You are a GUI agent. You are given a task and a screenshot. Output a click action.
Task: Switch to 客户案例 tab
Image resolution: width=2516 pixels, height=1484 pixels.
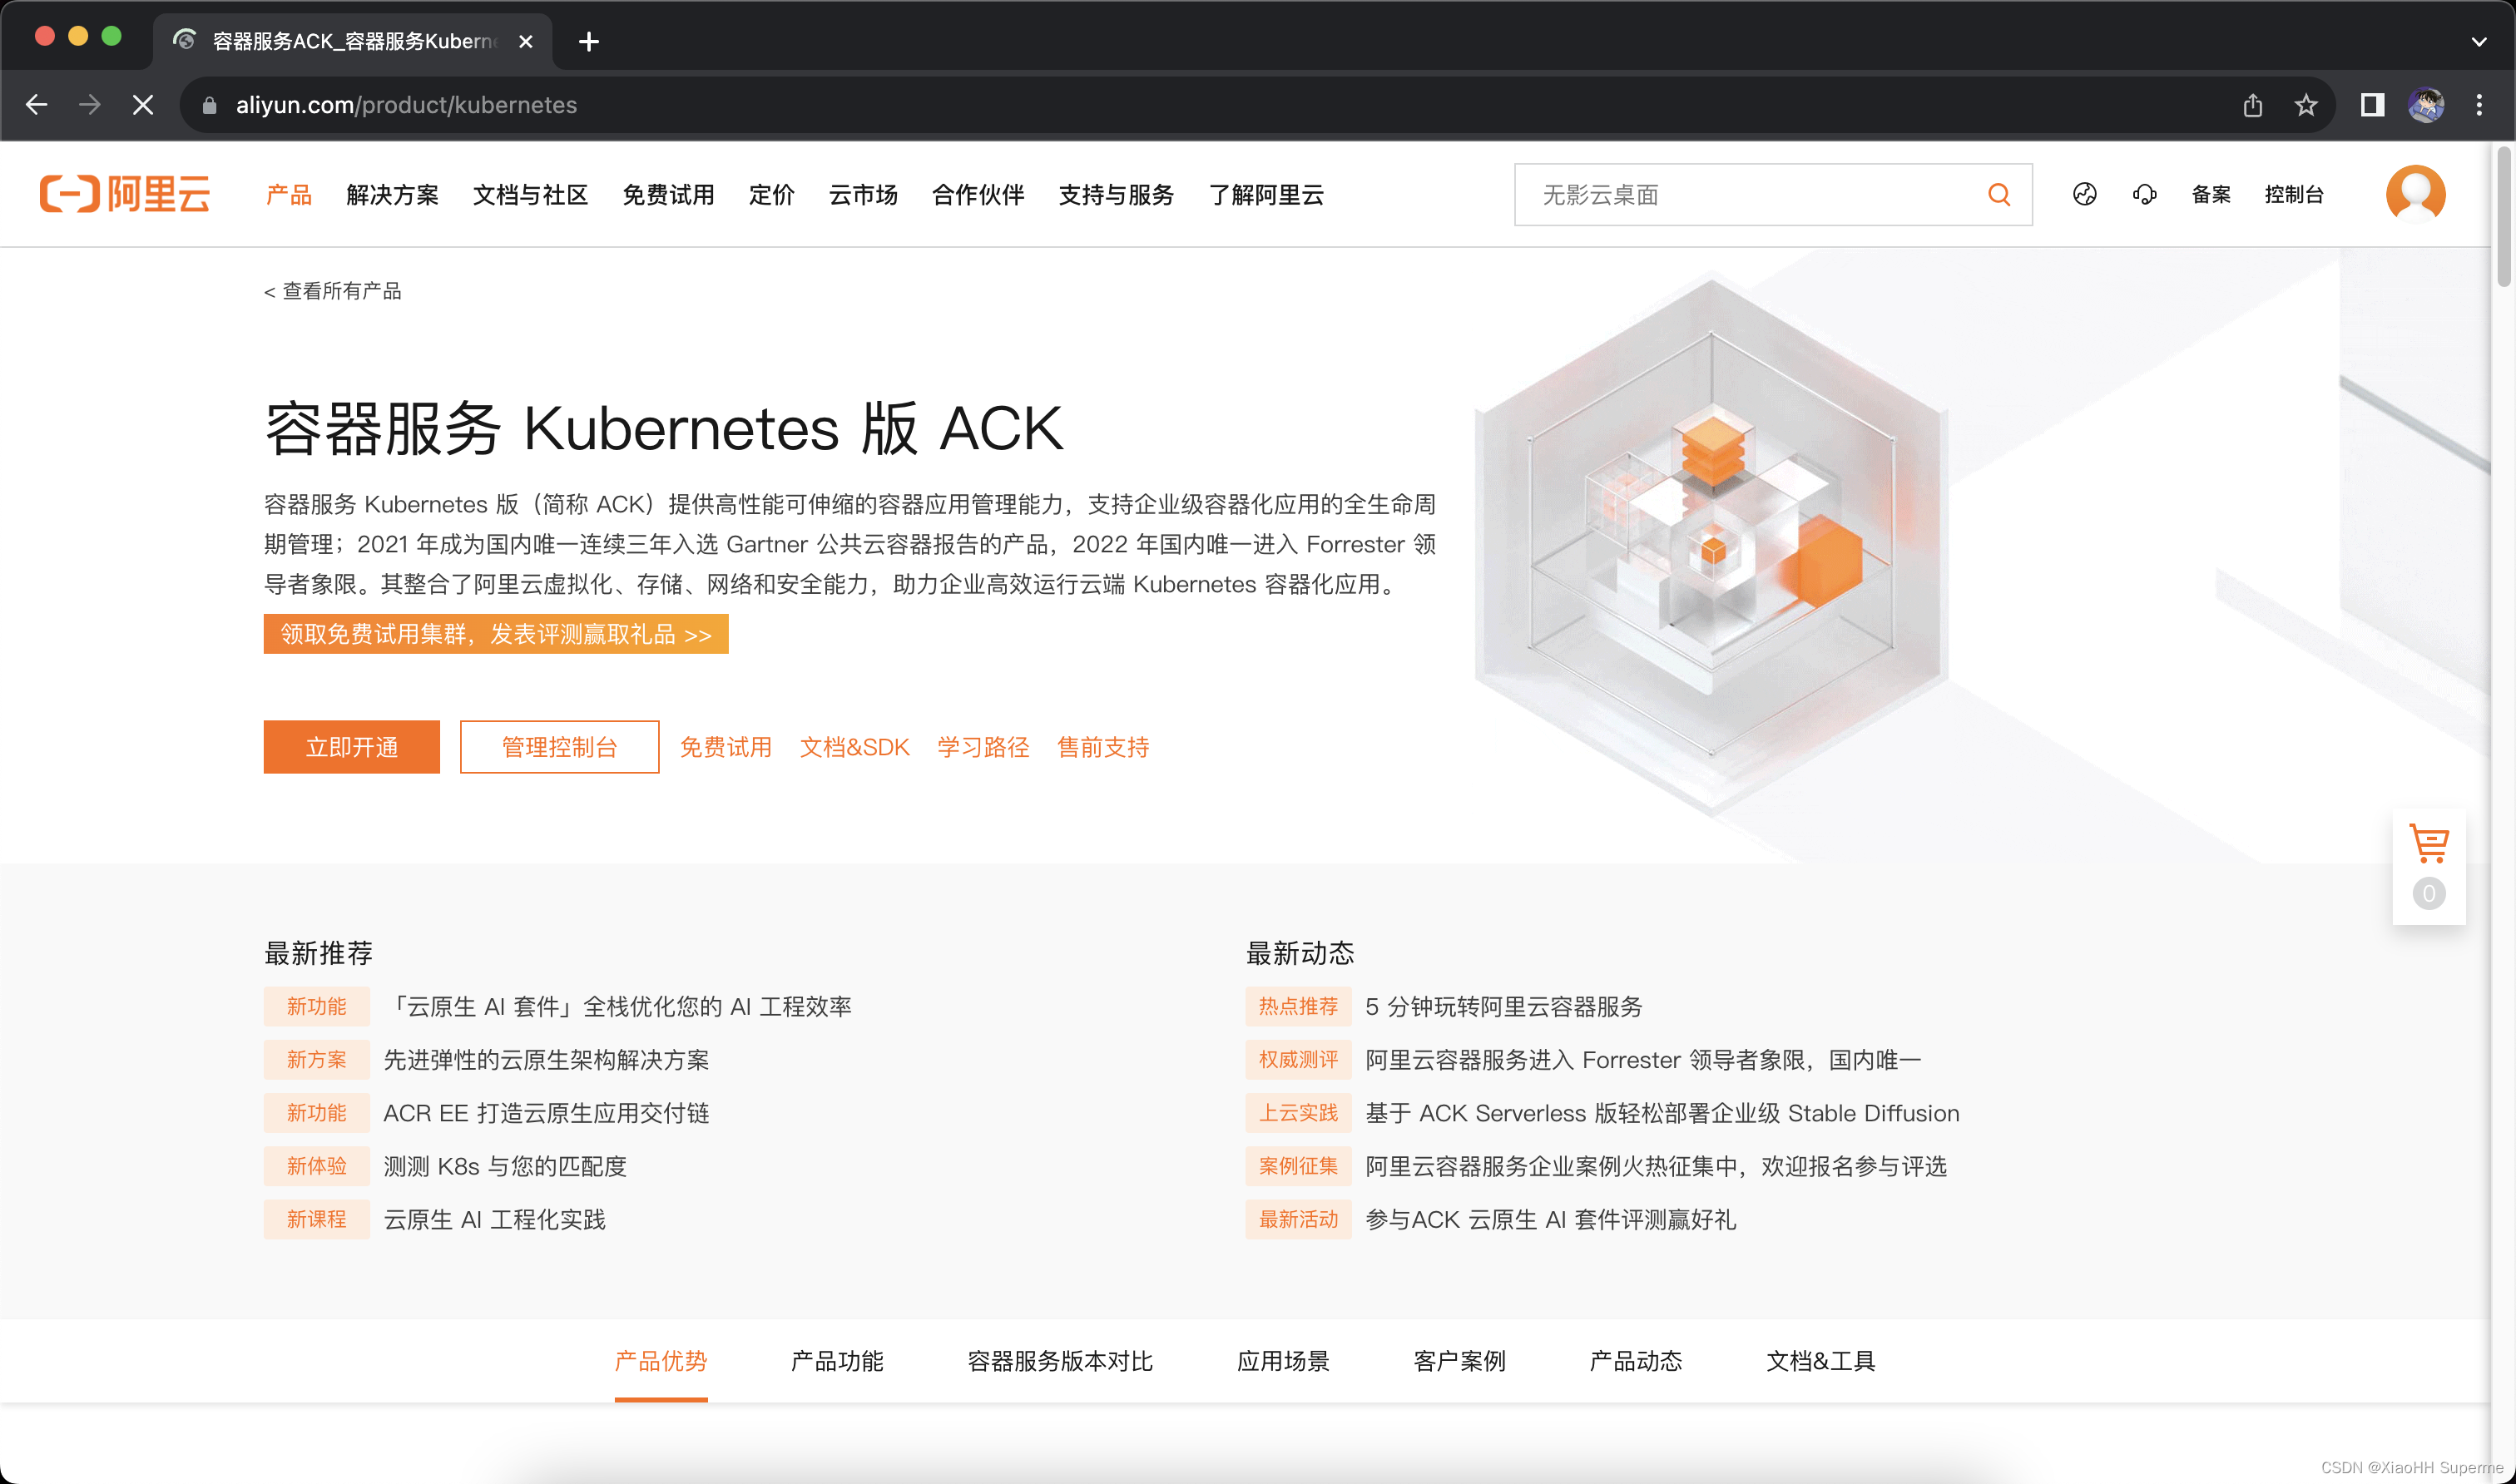(1459, 1361)
